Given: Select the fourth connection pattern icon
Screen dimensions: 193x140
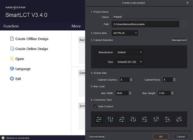Looking at the screenshot, I should click(x=133, y=119).
